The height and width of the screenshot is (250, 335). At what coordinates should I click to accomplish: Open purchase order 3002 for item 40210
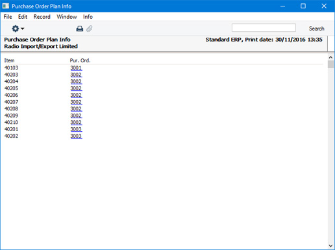pyautogui.click(x=76, y=123)
